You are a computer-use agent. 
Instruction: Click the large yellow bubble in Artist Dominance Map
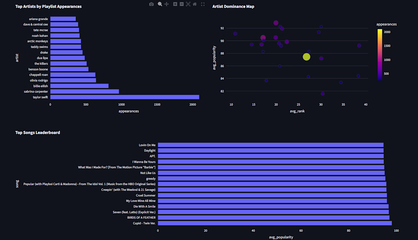(x=307, y=57)
